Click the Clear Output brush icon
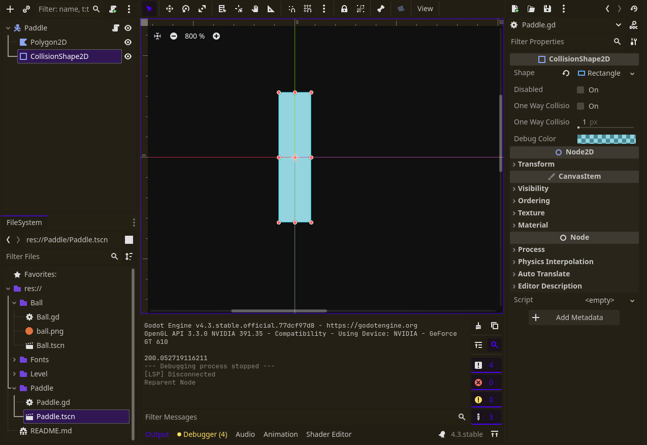 478,326
